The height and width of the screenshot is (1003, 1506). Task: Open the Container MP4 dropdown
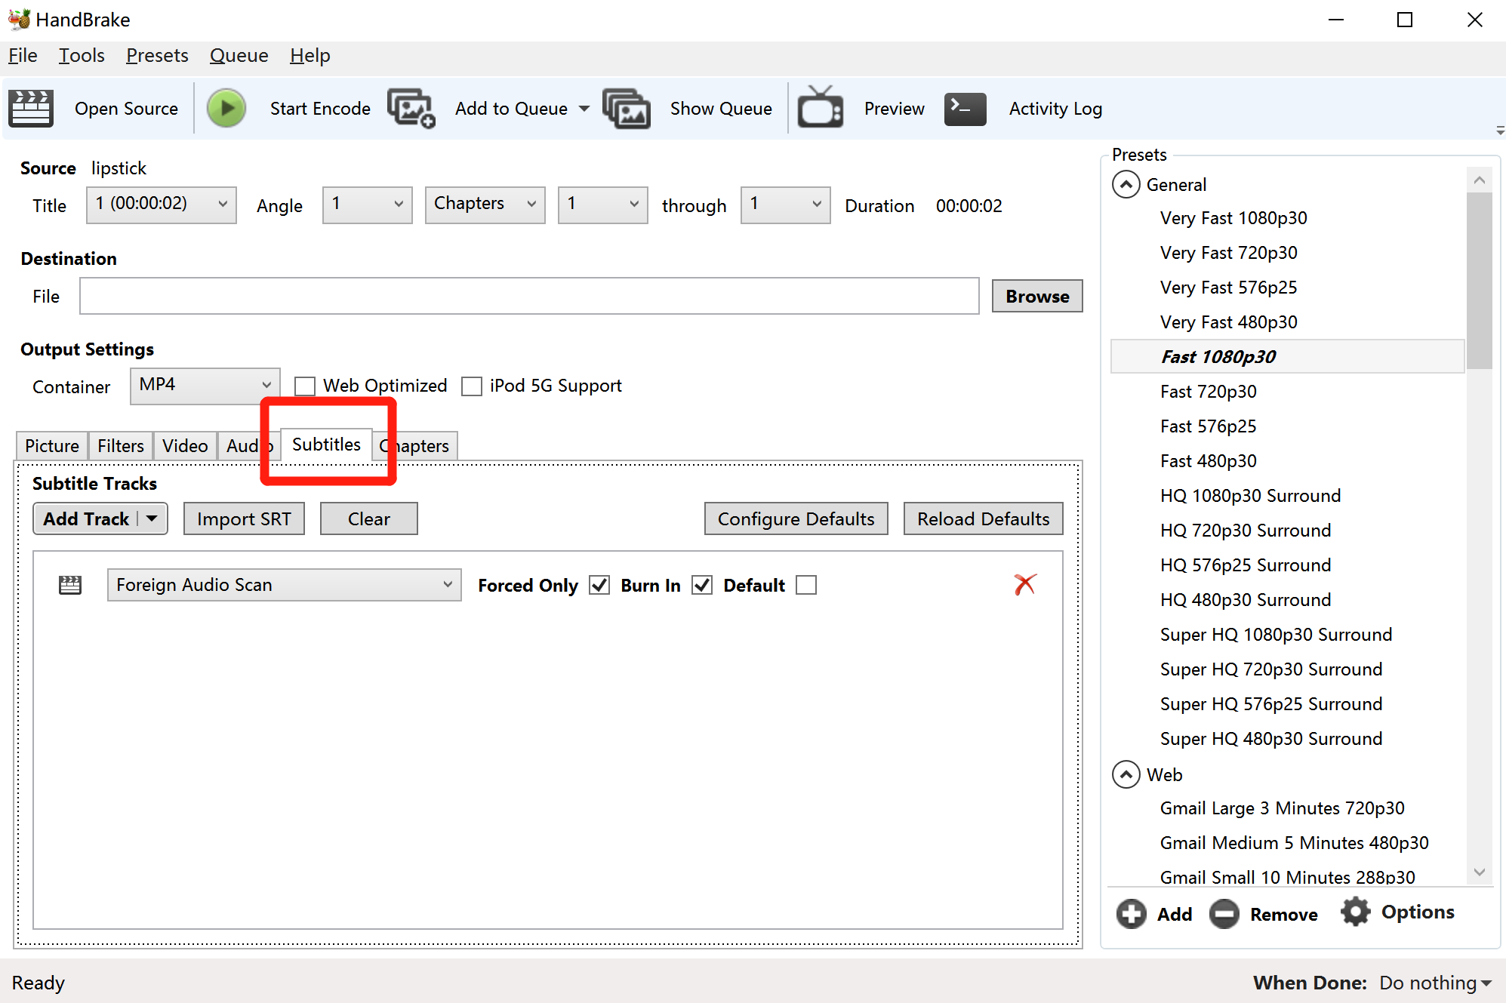[x=205, y=386]
